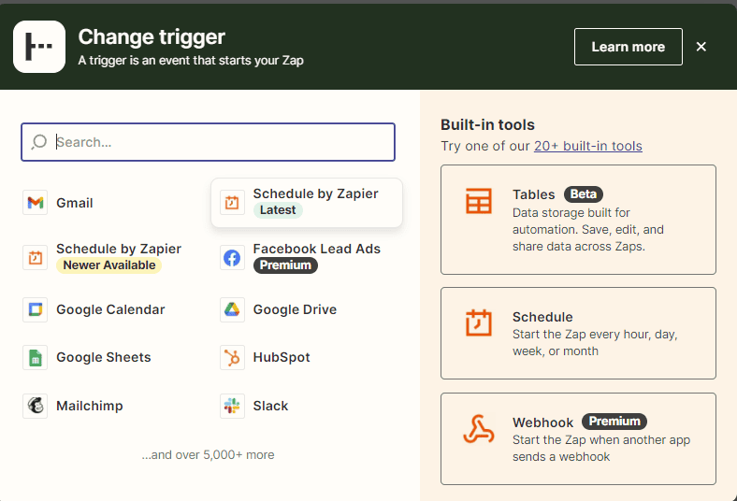This screenshot has height=501, width=737.
Task: Click the Facebook Lead Ads icon
Action: 232,257
